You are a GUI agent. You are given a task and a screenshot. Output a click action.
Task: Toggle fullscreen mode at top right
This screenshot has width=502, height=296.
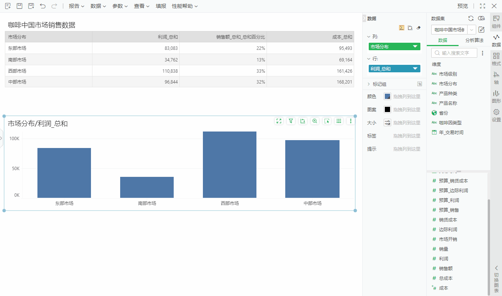coord(483,6)
